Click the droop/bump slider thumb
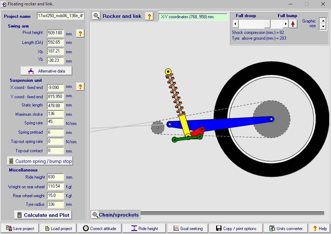Viewport: 331px width, 234px height. (267, 24)
